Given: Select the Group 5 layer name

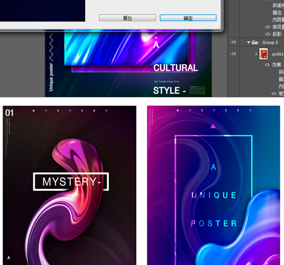Looking at the screenshot, I should (x=270, y=42).
